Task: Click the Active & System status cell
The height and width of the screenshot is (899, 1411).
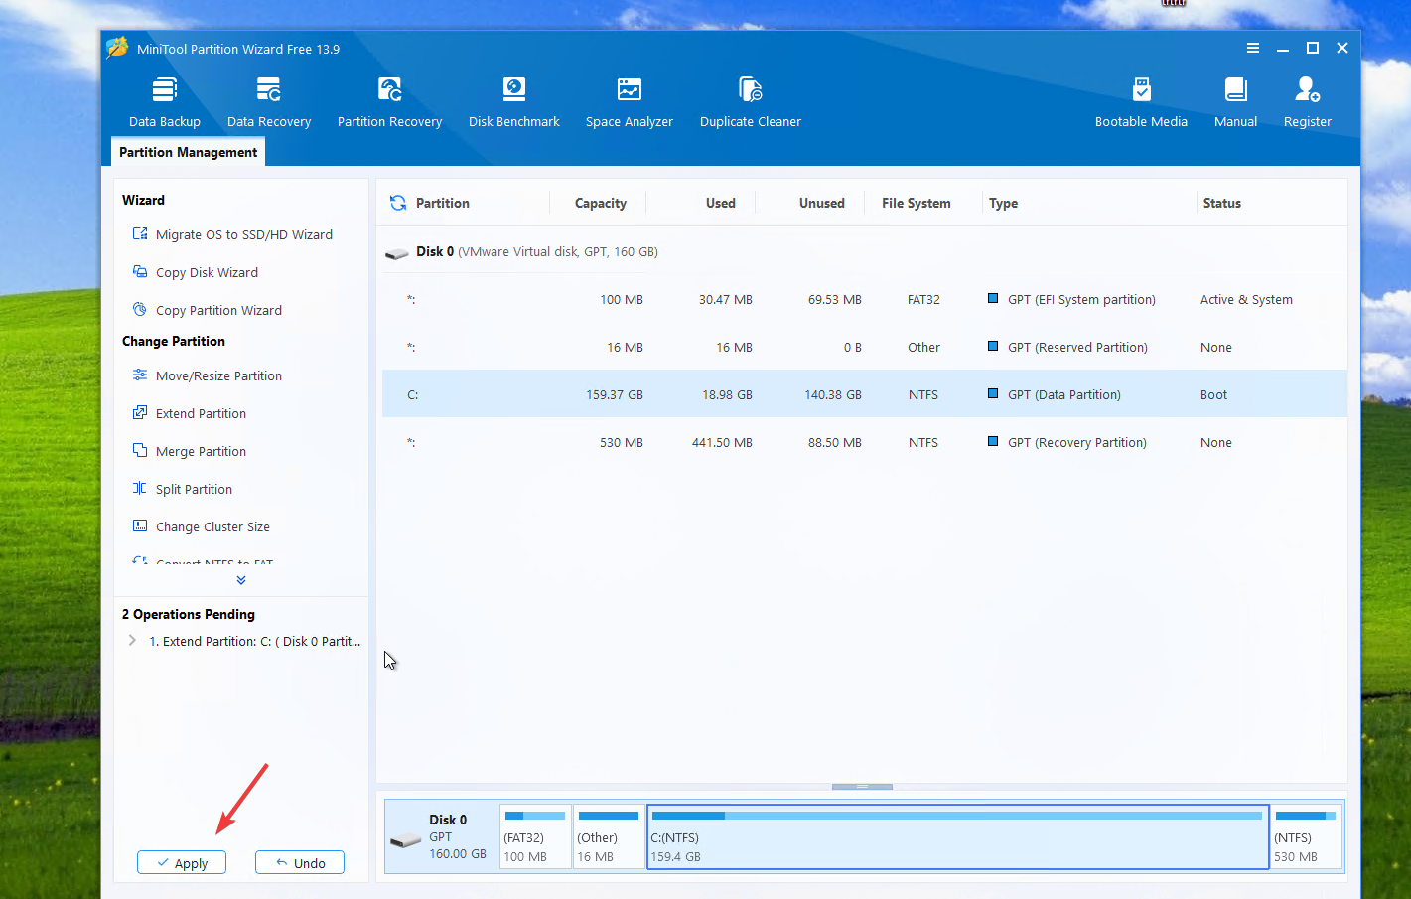Action: [x=1246, y=299]
